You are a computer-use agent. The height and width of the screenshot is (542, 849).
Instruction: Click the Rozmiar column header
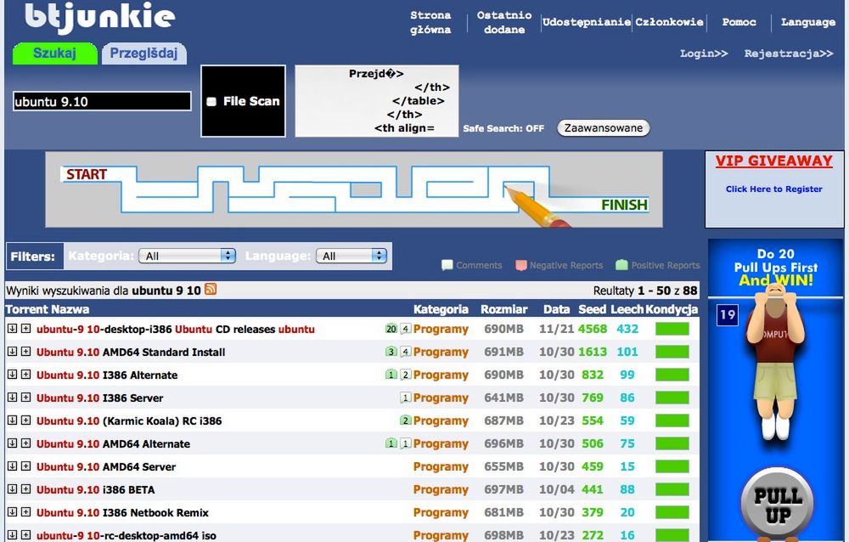[503, 309]
